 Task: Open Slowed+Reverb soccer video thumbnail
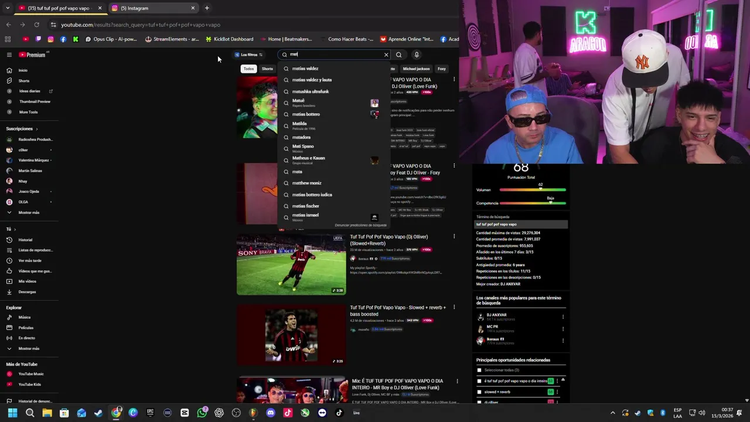(291, 264)
